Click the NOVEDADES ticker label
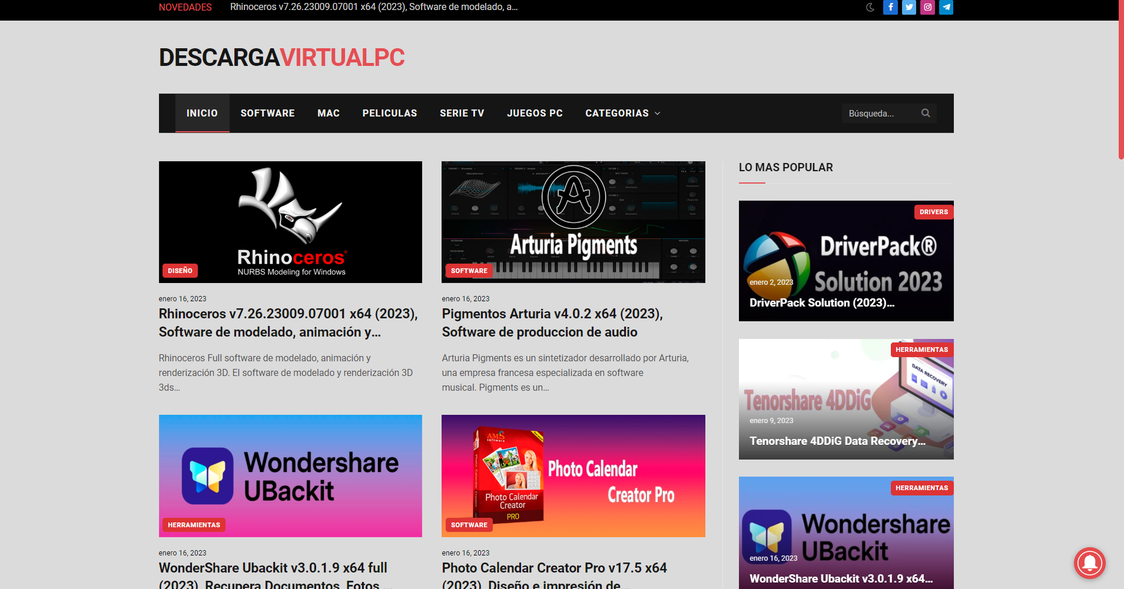 pyautogui.click(x=185, y=7)
